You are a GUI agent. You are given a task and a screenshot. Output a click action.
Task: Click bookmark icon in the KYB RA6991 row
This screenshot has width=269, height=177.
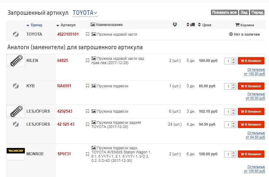pos(87,86)
